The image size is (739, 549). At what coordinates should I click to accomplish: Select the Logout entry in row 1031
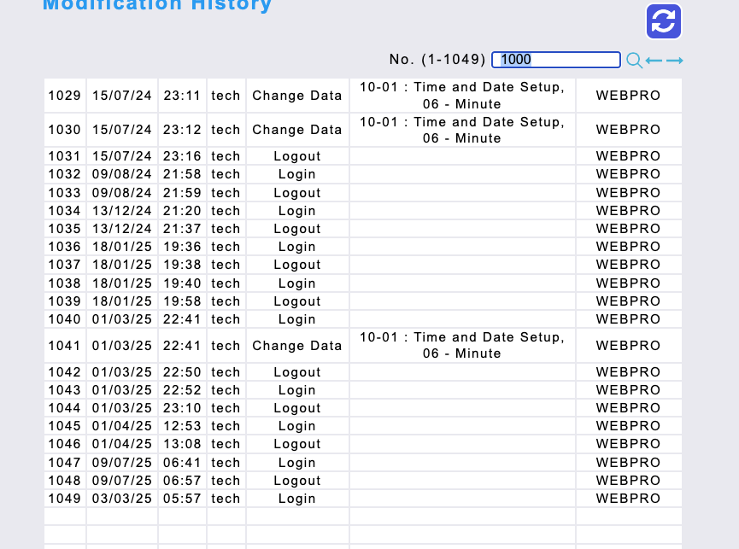tap(297, 156)
